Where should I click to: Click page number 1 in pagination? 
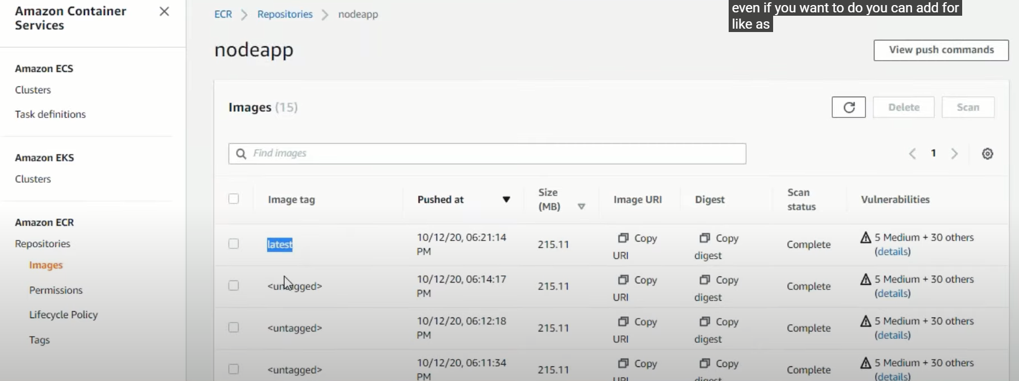coord(933,153)
